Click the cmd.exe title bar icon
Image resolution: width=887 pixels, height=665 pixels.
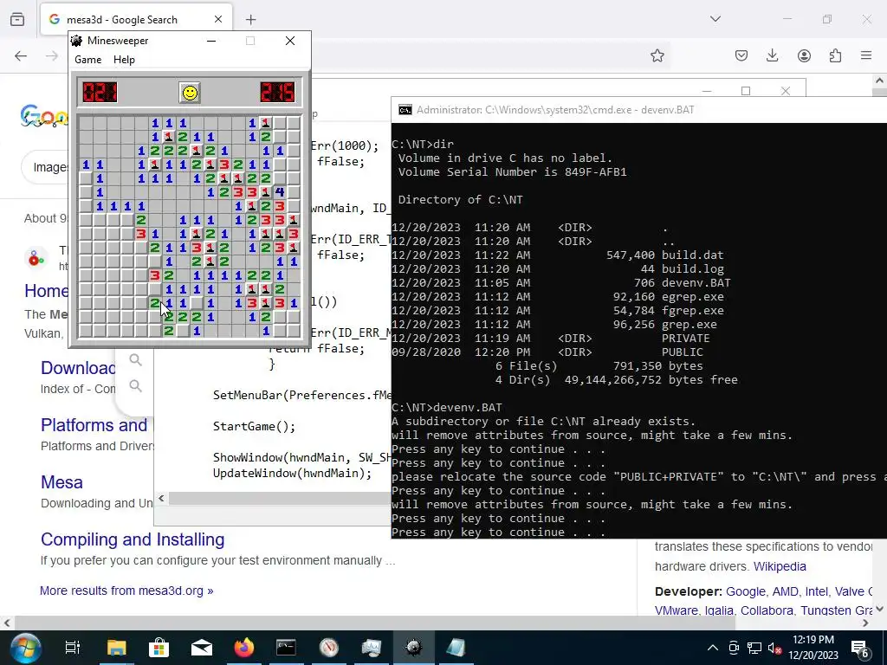click(x=405, y=110)
